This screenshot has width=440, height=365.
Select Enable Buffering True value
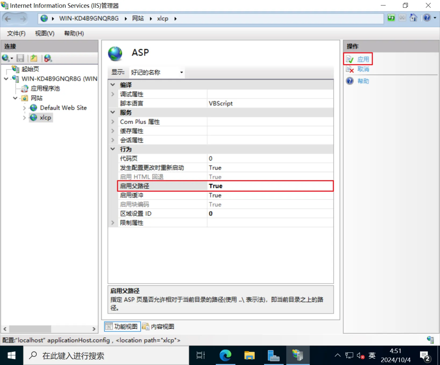pyautogui.click(x=270, y=195)
